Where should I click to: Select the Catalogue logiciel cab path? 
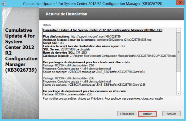coord(123,56)
